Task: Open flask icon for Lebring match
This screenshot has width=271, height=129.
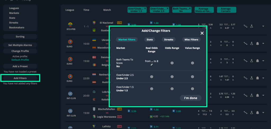Action: pyautogui.click(x=252, y=95)
